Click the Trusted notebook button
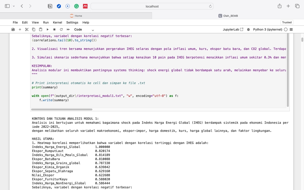The height and width of the screenshot is (190, 304). tap(287, 22)
